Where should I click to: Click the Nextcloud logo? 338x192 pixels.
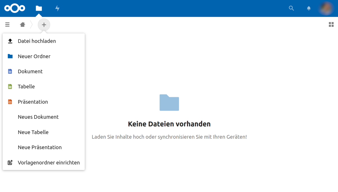pyautogui.click(x=15, y=8)
